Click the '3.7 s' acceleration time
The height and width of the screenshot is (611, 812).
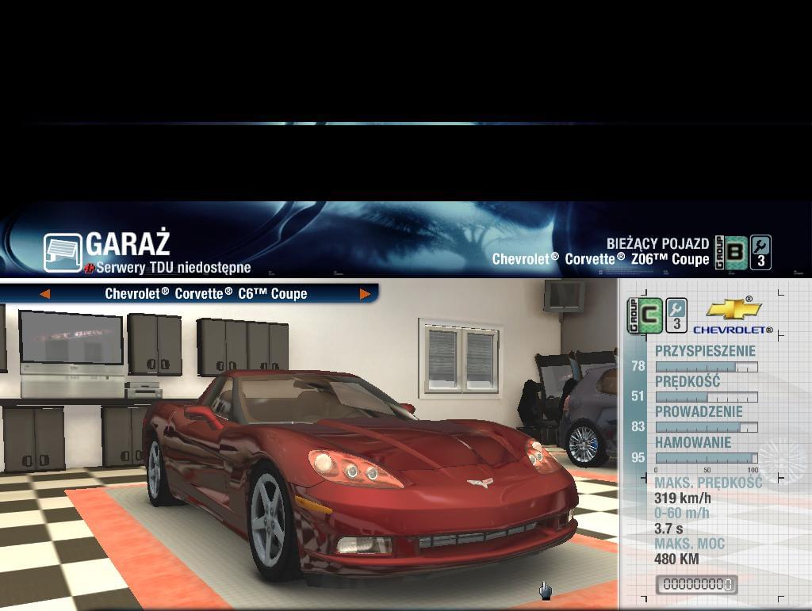tap(668, 529)
